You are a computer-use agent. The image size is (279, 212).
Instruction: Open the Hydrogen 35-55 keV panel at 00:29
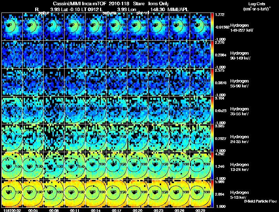pyautogui.click(x=200, y=110)
